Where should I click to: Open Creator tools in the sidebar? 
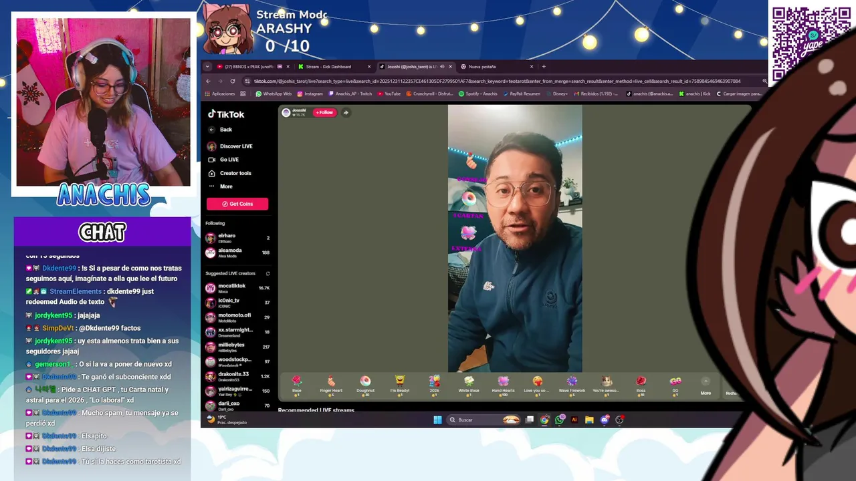pyautogui.click(x=229, y=173)
